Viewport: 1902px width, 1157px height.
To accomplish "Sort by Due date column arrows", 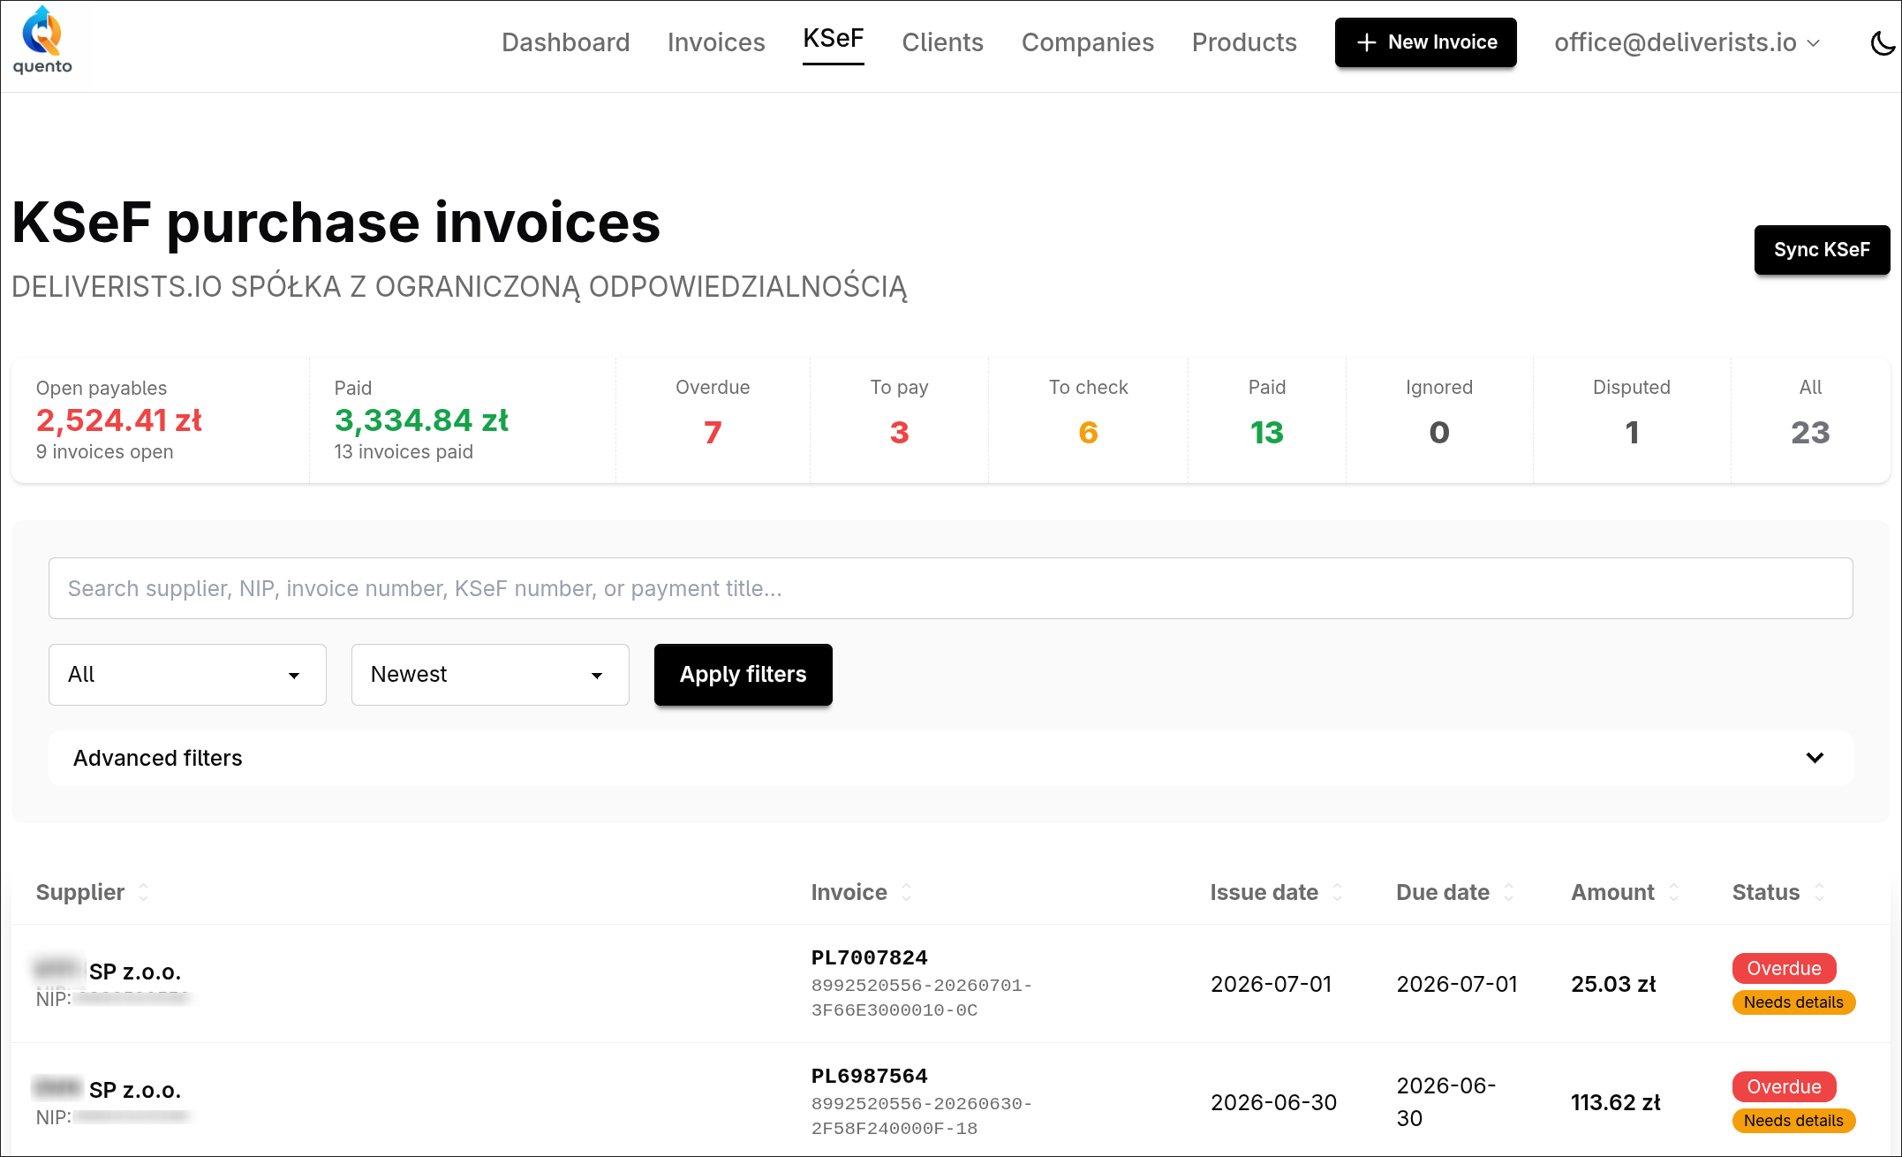I will click(x=1509, y=892).
